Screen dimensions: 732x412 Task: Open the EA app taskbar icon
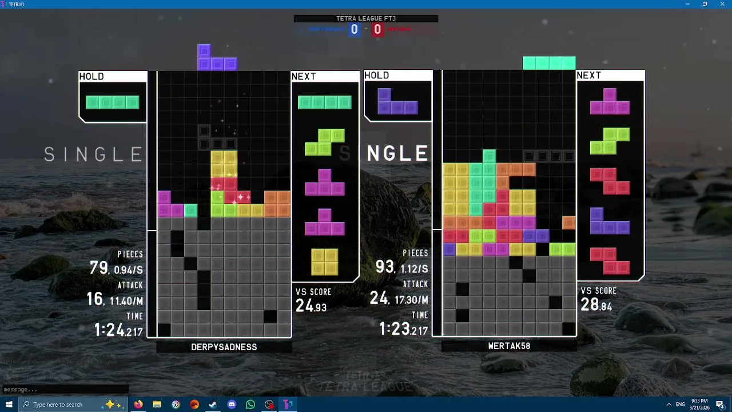194,405
